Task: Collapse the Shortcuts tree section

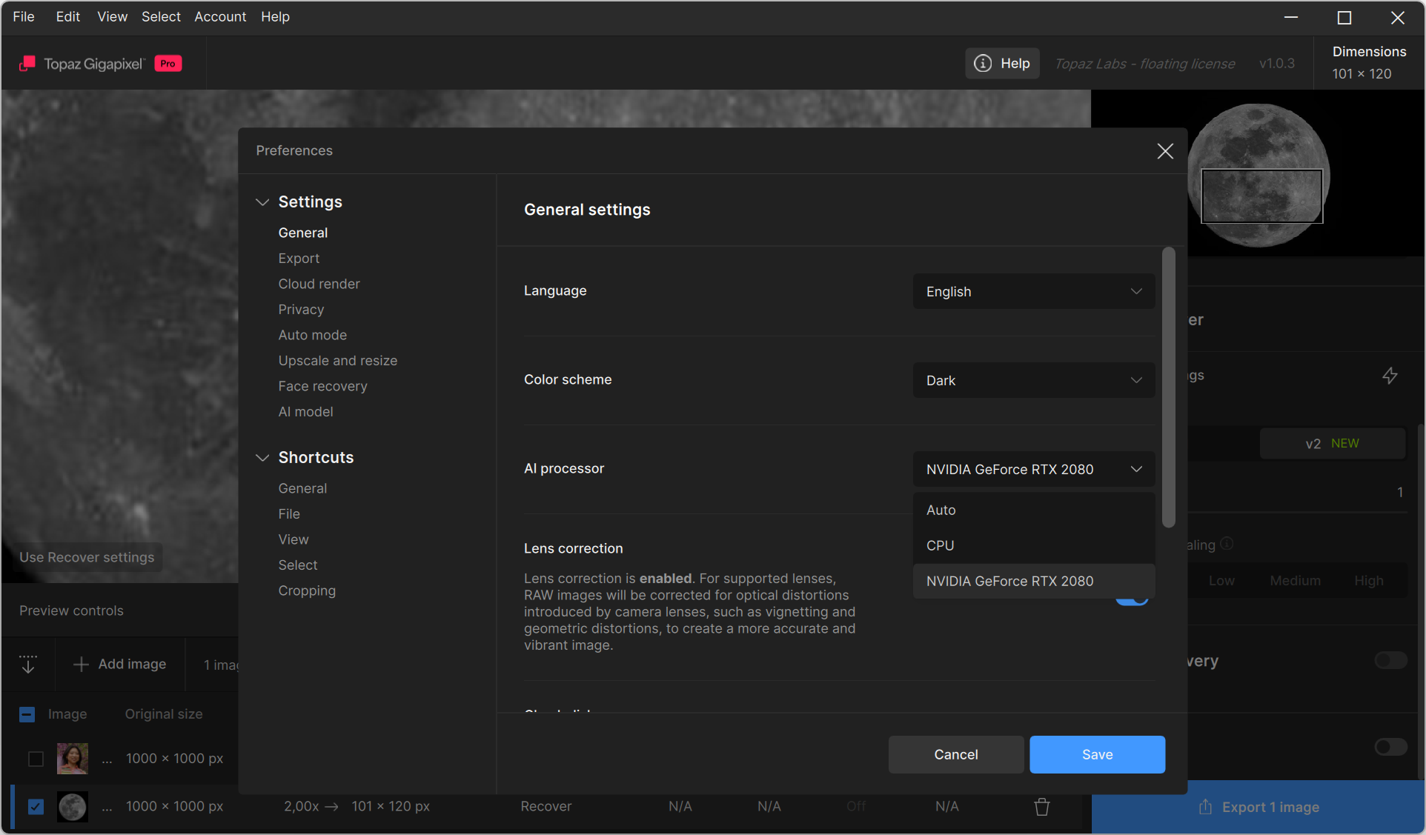Action: click(x=262, y=458)
